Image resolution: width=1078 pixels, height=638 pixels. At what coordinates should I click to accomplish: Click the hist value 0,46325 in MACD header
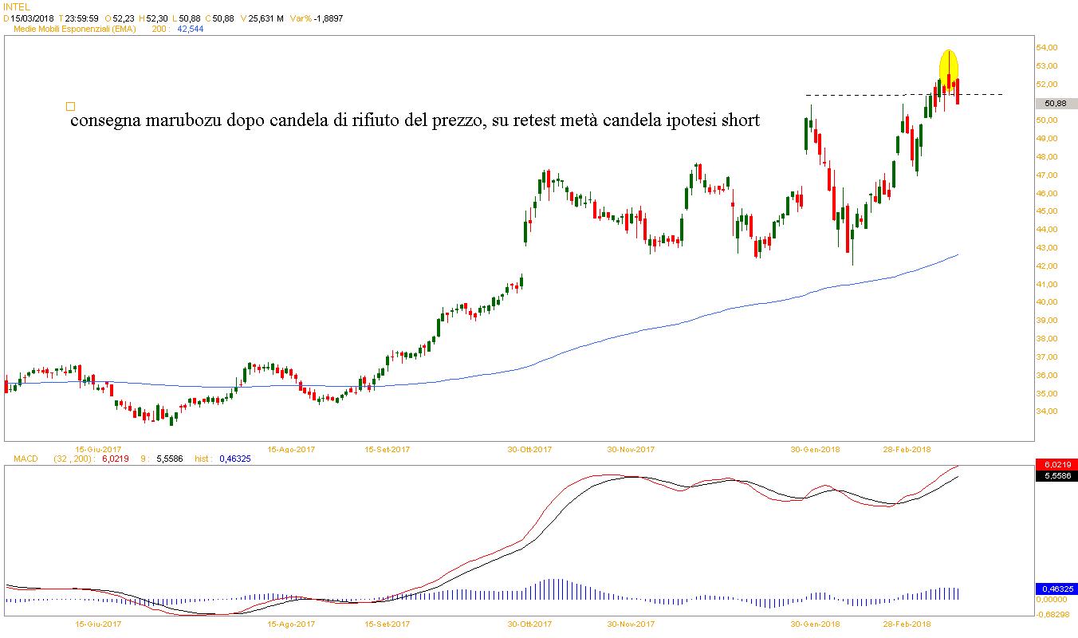pos(234,459)
